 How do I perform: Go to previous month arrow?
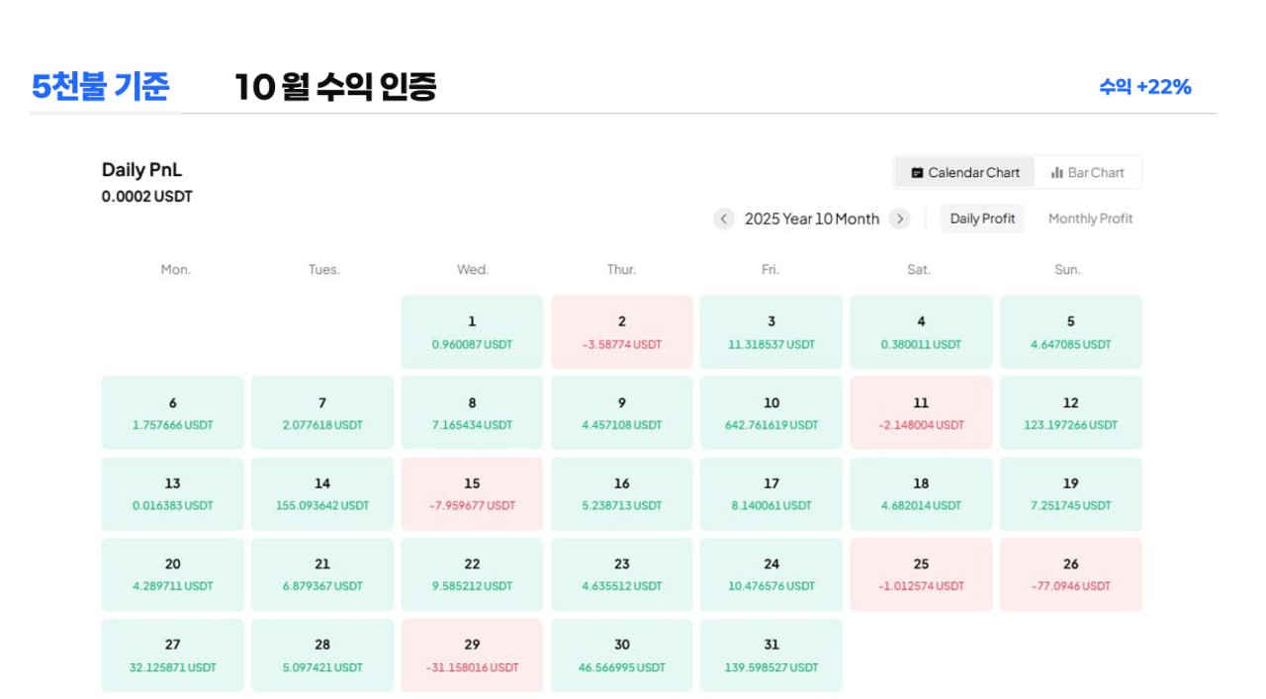724,218
